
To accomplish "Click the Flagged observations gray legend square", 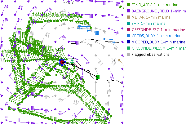I will pyautogui.click(x=129, y=55).
